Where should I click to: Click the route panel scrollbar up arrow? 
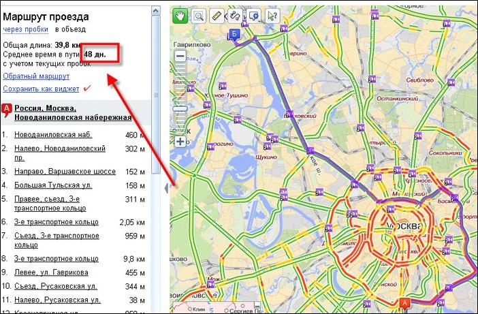pyautogui.click(x=155, y=9)
